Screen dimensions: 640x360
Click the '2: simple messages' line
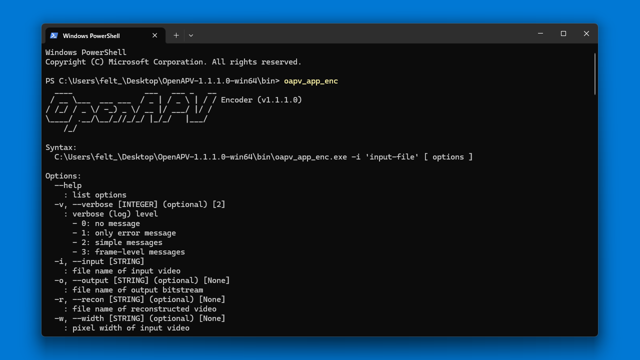point(117,242)
